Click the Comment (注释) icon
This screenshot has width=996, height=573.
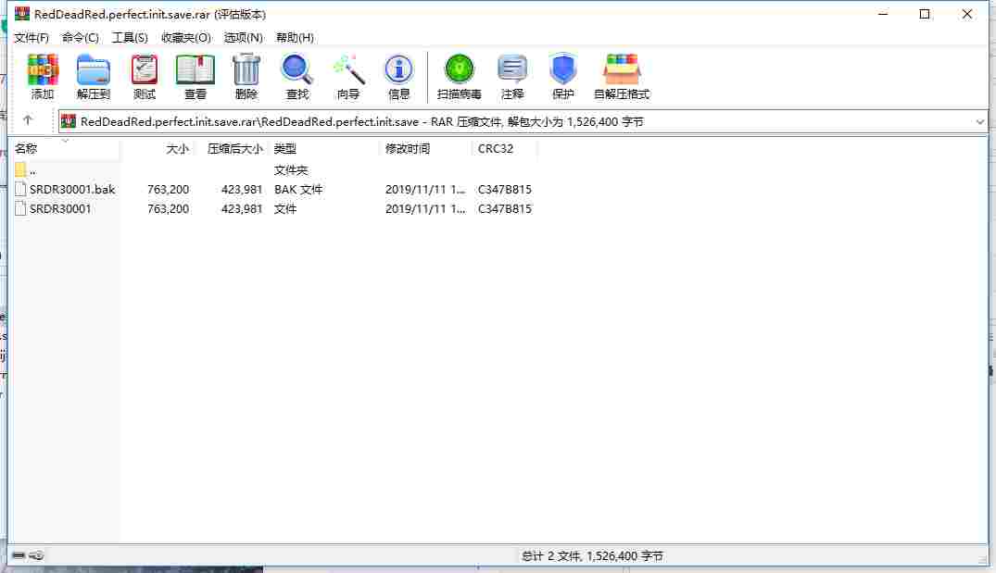pyautogui.click(x=512, y=69)
